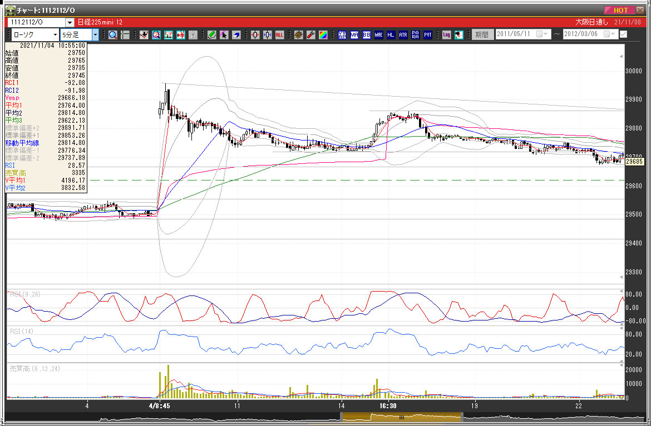The height and width of the screenshot is (426, 651).
Task: Click the red-arrows candle width expand icon
Action: tap(255, 35)
